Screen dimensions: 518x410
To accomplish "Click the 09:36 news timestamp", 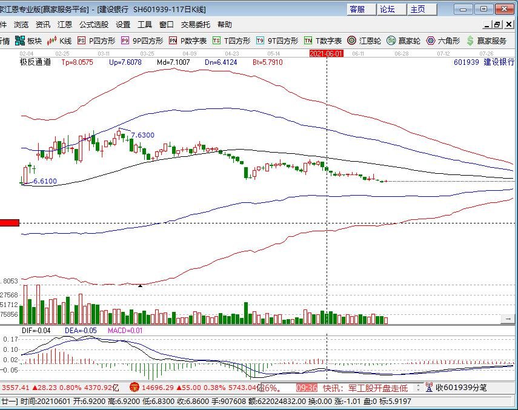I will (307, 388).
